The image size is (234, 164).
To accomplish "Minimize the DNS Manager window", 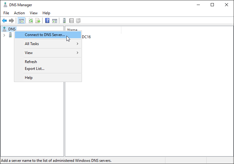I will point(198,5).
